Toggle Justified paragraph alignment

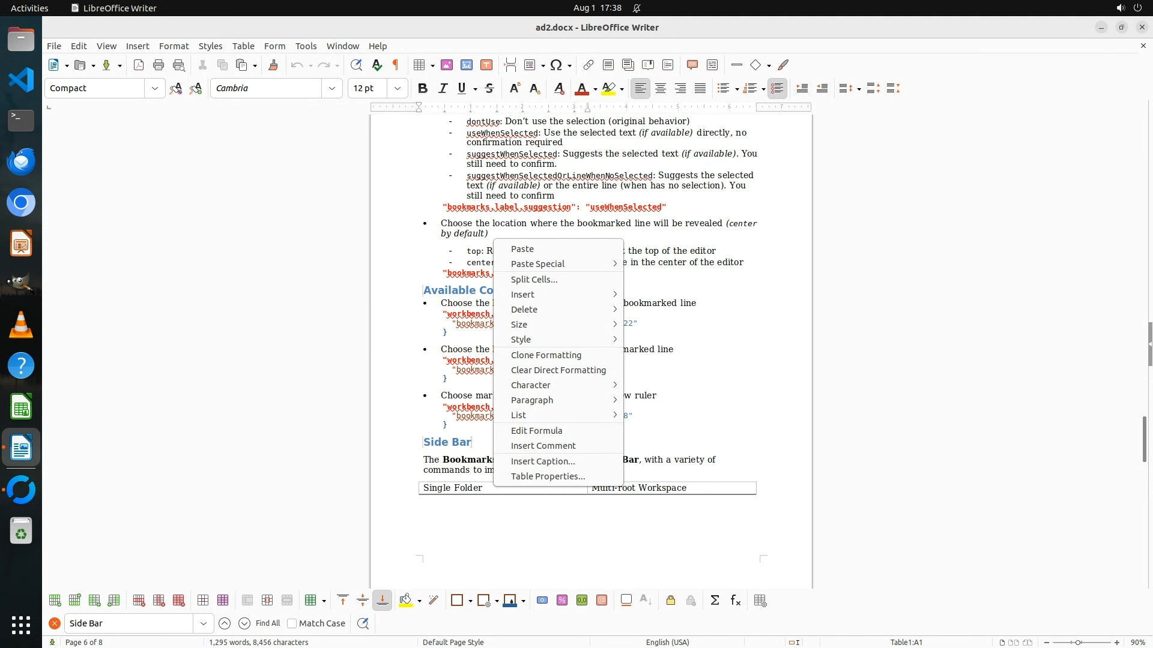click(x=700, y=88)
